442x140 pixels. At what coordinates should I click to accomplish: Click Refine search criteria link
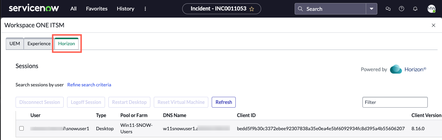pyautogui.click(x=89, y=85)
